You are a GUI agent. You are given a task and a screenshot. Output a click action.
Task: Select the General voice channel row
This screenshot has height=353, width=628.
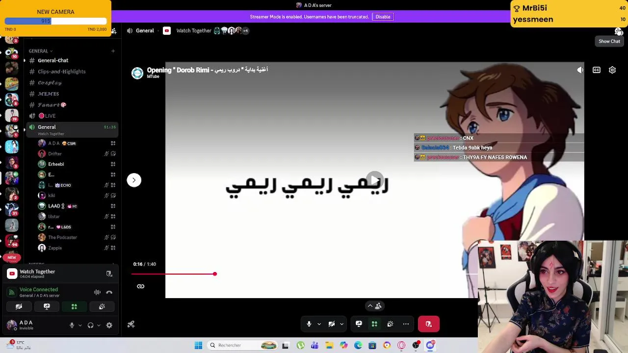[71, 129]
